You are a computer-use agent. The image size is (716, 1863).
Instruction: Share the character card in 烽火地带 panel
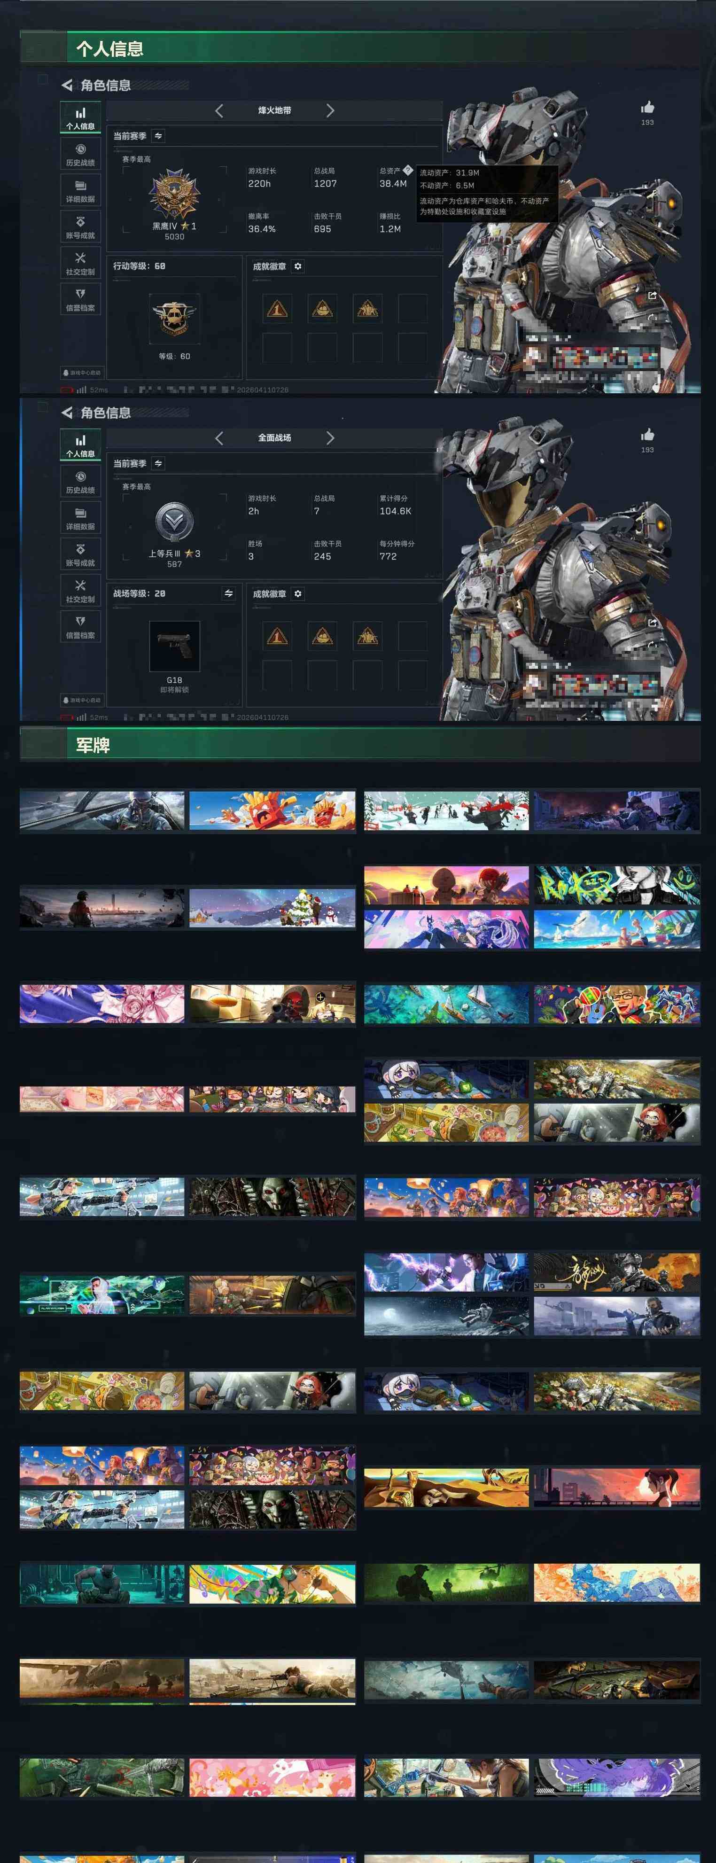[x=653, y=295]
